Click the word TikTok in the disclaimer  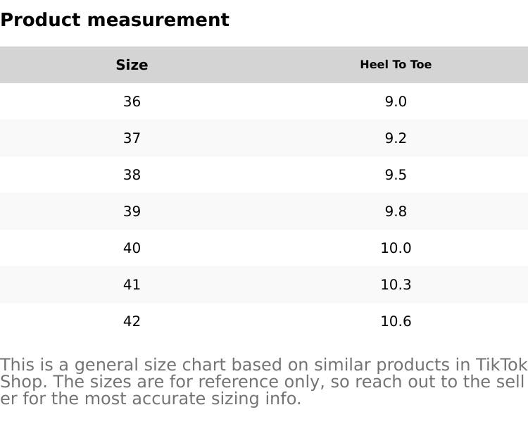(501, 365)
